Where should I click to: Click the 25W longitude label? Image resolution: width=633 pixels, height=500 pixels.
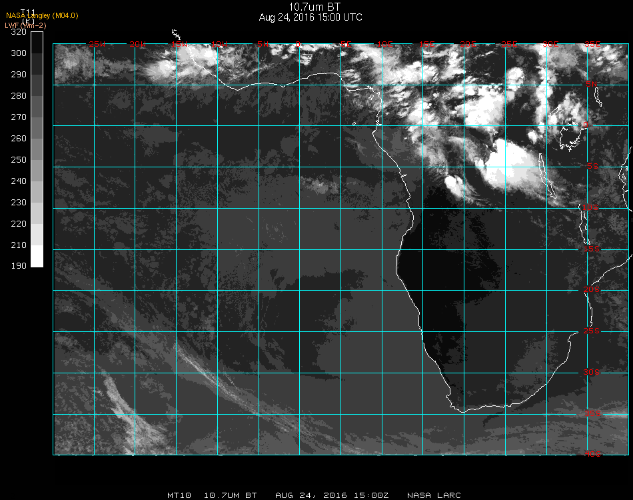pos(97,44)
